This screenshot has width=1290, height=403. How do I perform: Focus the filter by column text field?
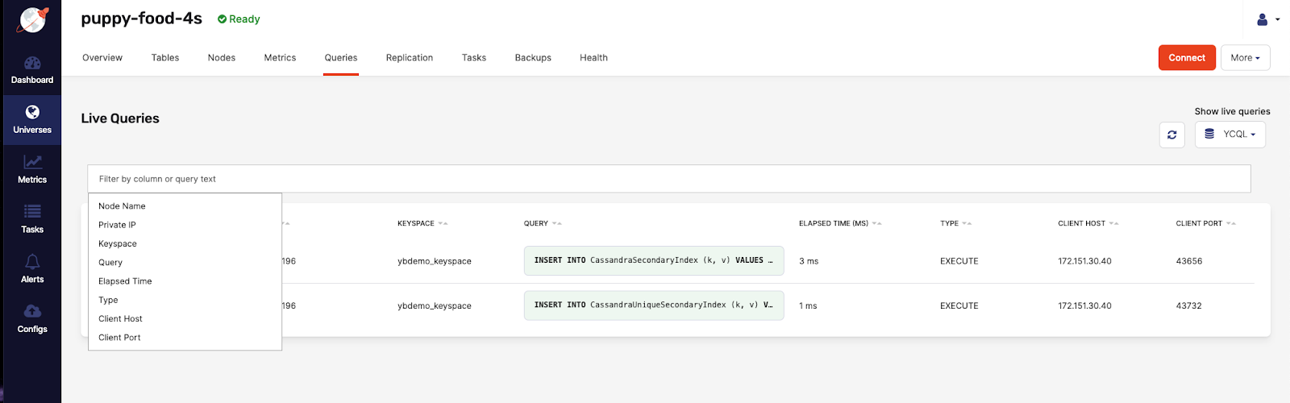[x=669, y=179]
